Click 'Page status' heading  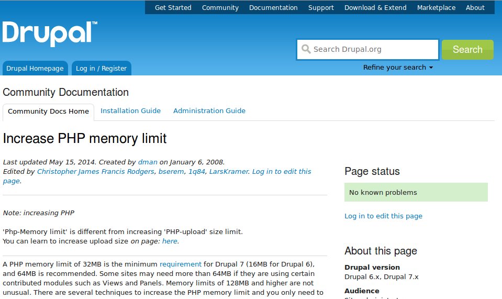(372, 171)
